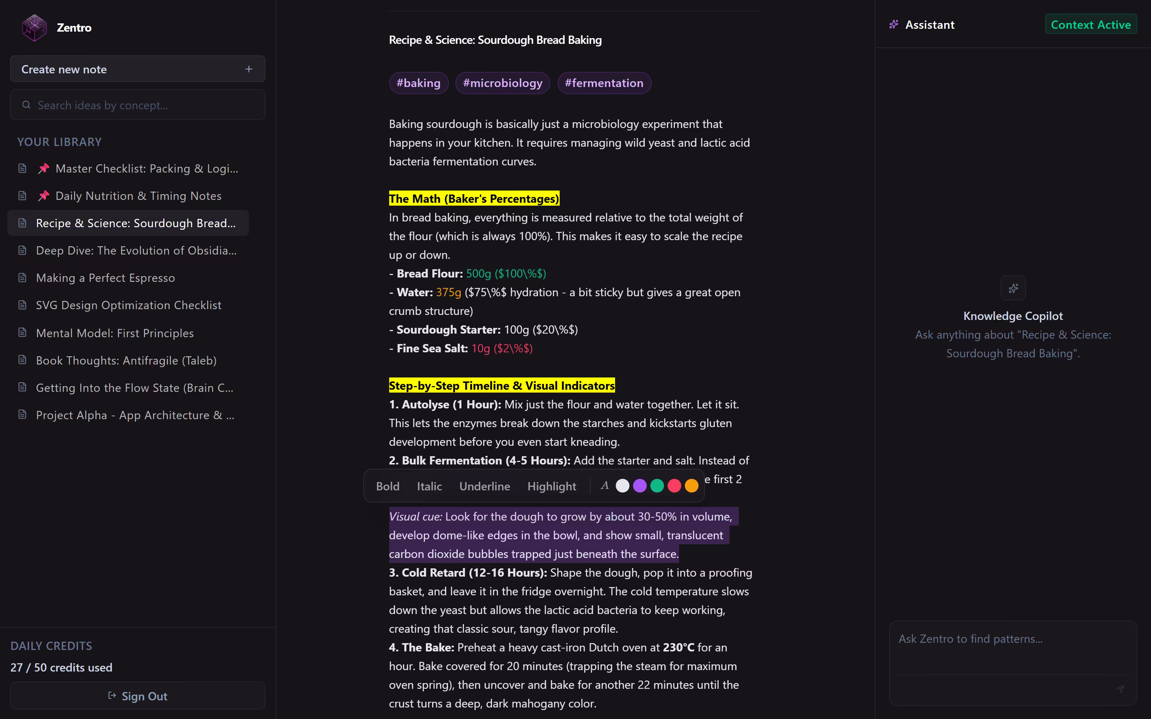
Task: Choose the orange text color swatch
Action: coord(692,486)
